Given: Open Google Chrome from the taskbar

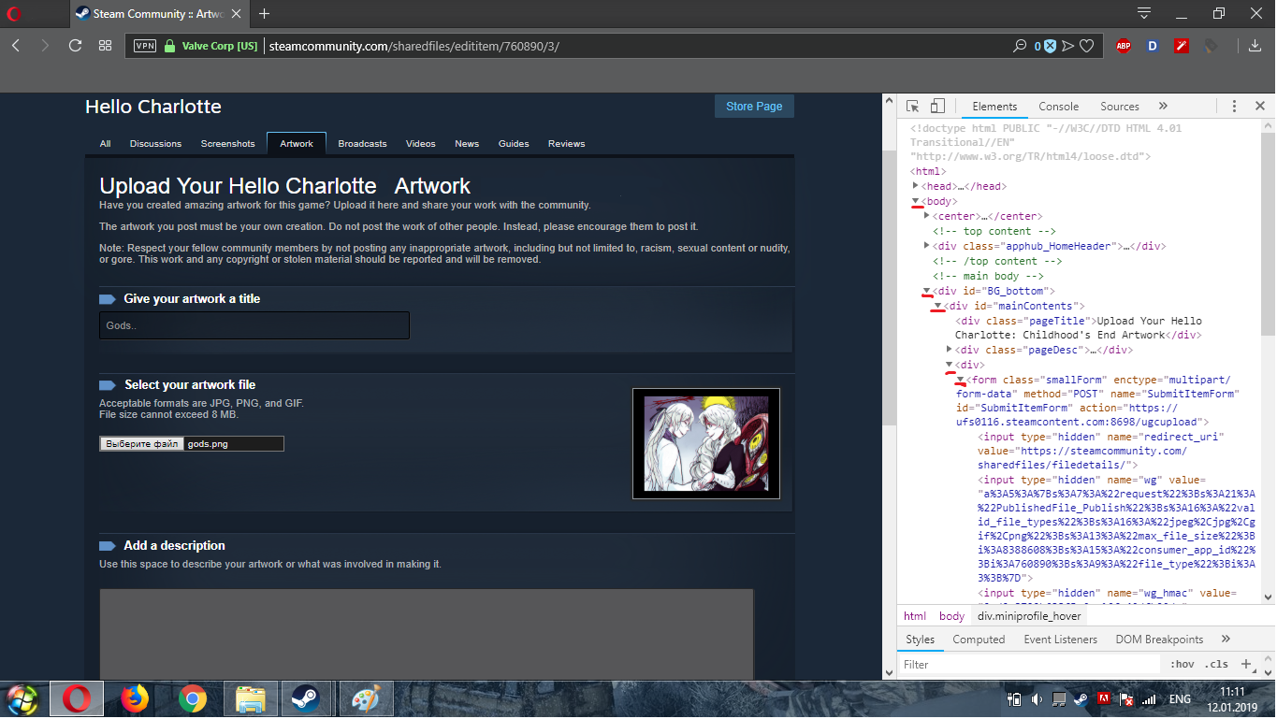Looking at the screenshot, I should [x=192, y=698].
